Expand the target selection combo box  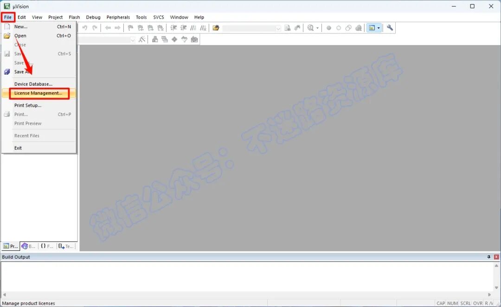pyautogui.click(x=133, y=39)
